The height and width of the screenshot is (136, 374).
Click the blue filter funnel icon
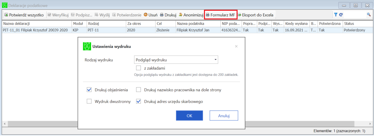335,15
